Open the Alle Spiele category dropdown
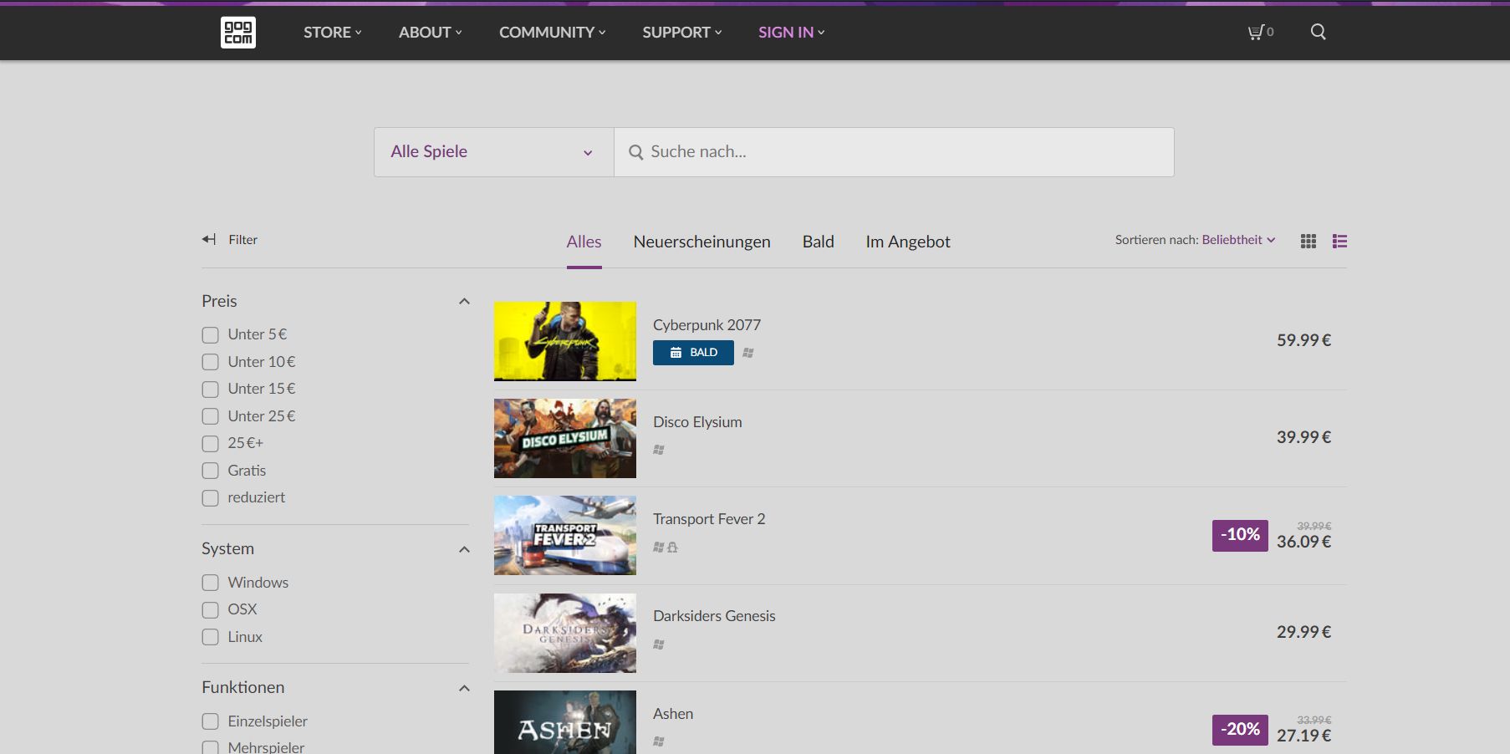Screen dimensions: 1510x754 [x=494, y=152]
